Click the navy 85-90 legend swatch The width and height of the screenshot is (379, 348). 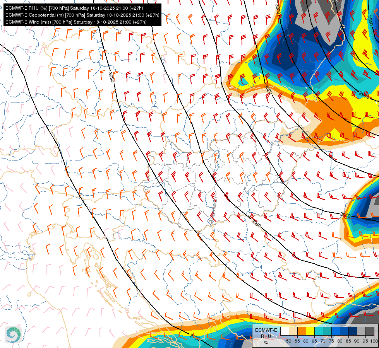click(353, 331)
